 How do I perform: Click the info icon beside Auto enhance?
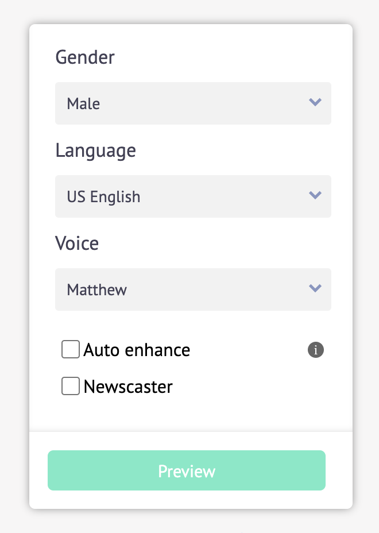pos(316,350)
